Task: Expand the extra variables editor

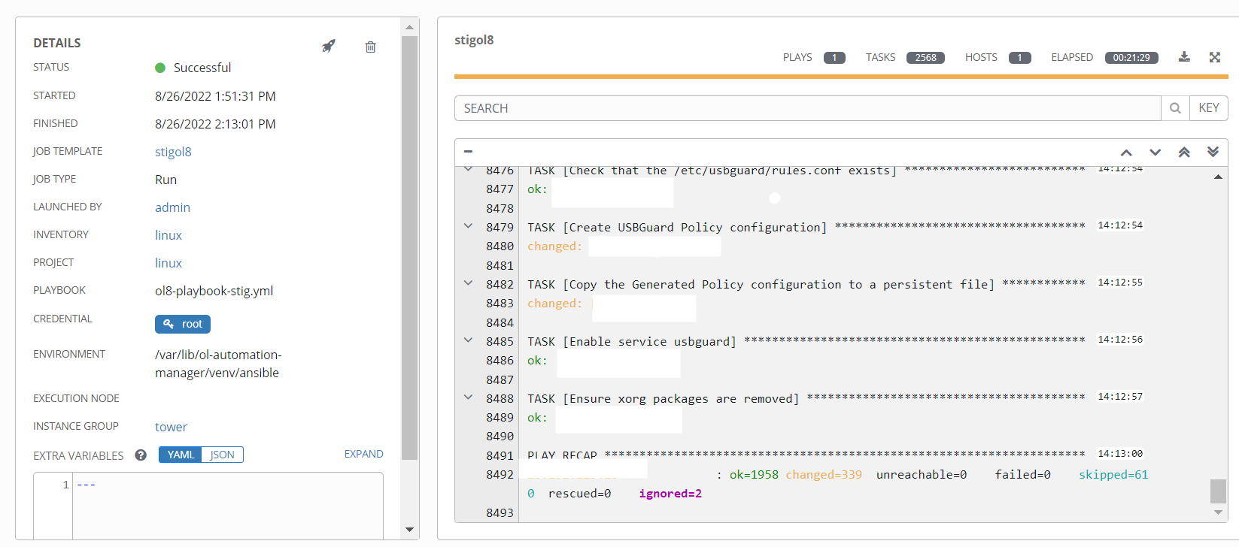Action: click(363, 454)
